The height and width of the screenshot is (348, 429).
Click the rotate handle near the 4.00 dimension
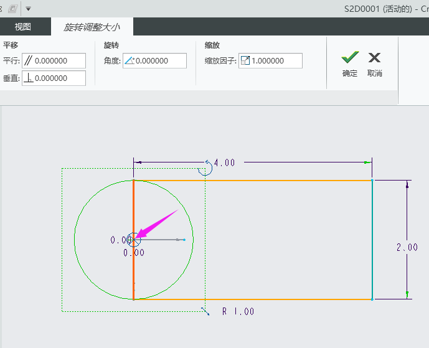click(204, 169)
